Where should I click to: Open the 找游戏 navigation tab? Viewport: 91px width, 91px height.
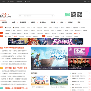click(53, 22)
